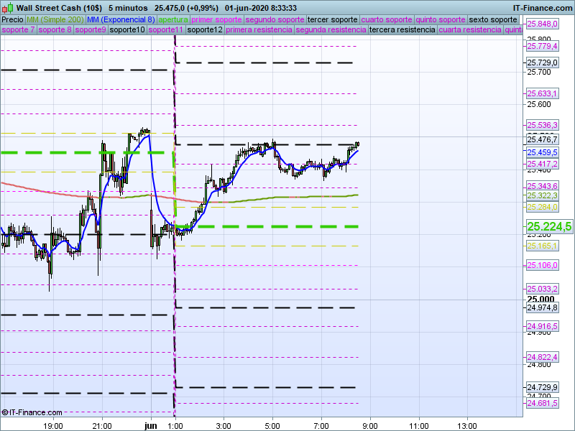The image size is (575, 431).
Task: Click the yellow 25.284,0 price label
Action: coord(543,207)
